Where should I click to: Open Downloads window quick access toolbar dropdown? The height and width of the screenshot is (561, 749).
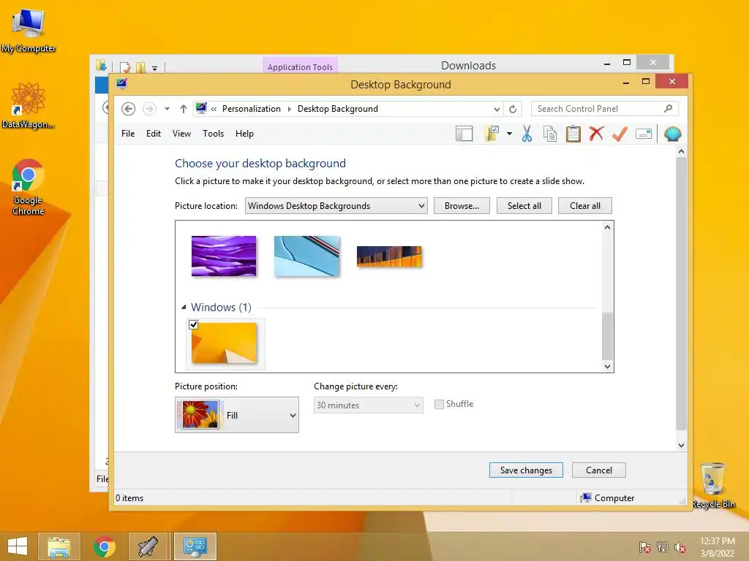pos(155,68)
